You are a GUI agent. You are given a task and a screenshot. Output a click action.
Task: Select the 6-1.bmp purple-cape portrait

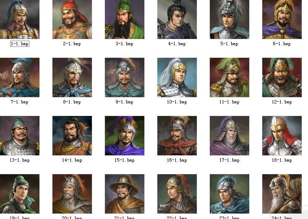point(282,19)
